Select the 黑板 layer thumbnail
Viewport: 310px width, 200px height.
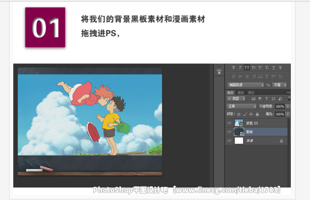pos(239,132)
